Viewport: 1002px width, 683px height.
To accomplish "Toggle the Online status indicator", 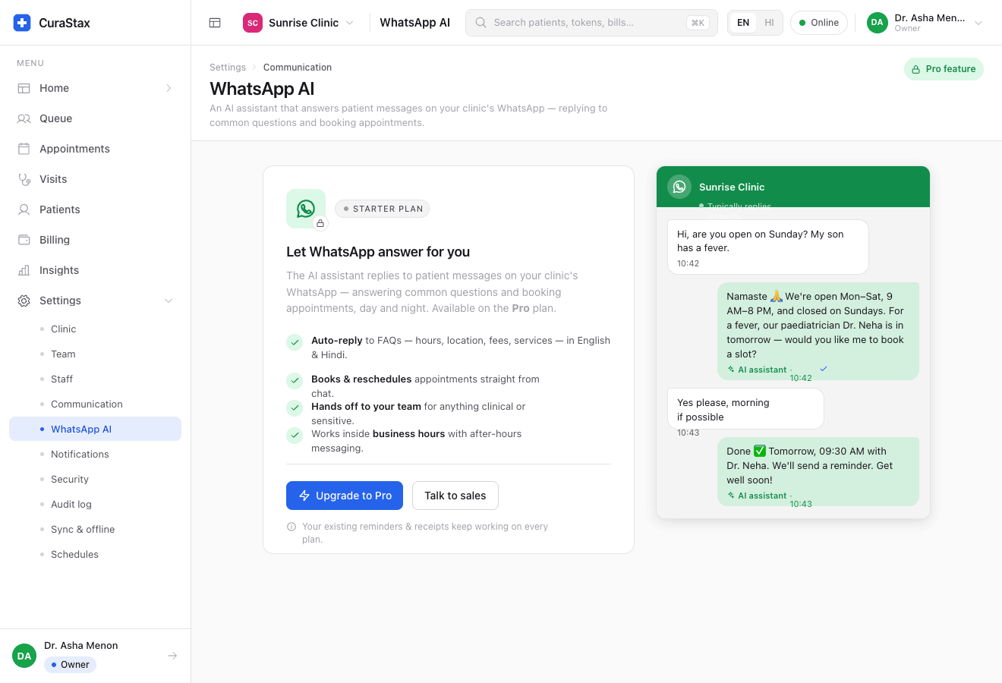I will coord(819,23).
